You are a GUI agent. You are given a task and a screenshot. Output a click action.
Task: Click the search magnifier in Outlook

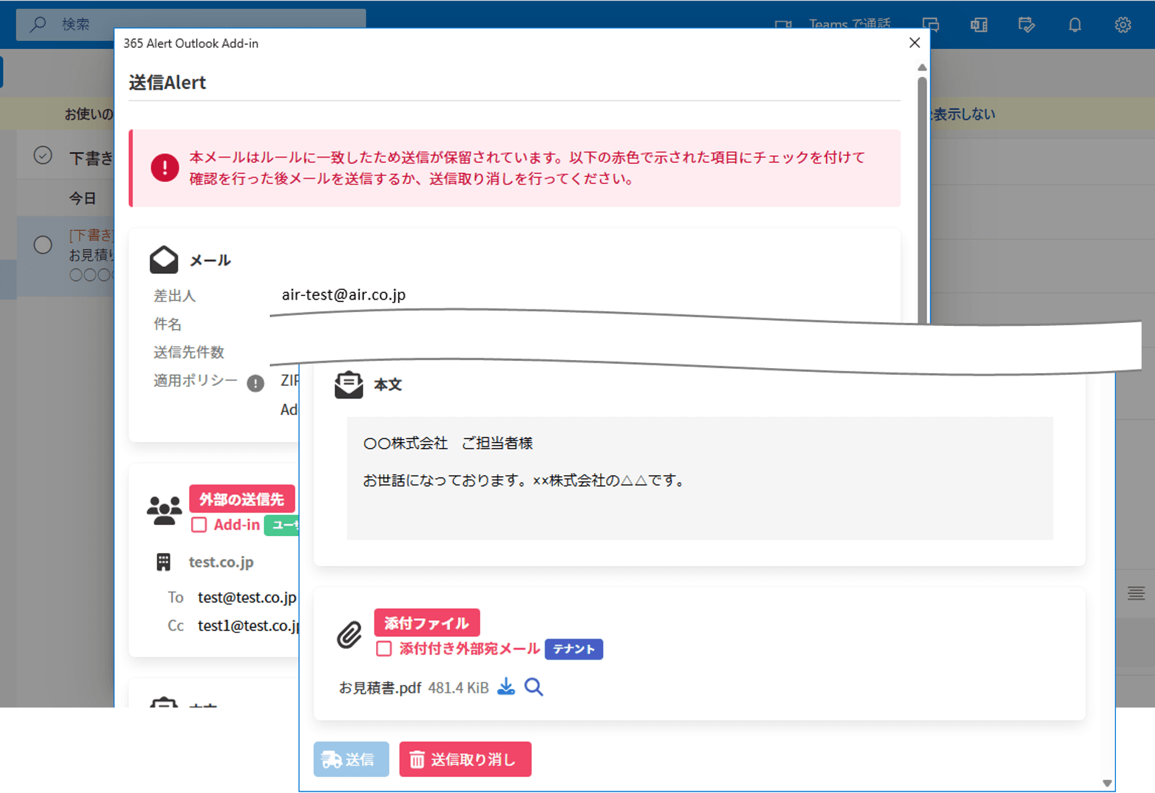point(38,24)
